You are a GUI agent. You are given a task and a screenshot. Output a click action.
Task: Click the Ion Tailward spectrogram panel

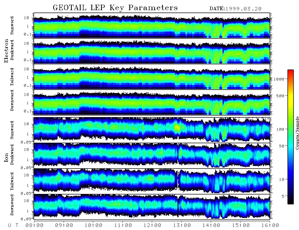(x=152, y=181)
